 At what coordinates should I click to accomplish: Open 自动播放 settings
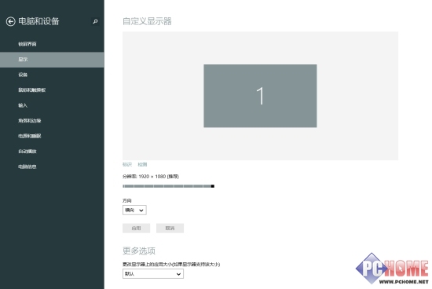click(x=27, y=152)
